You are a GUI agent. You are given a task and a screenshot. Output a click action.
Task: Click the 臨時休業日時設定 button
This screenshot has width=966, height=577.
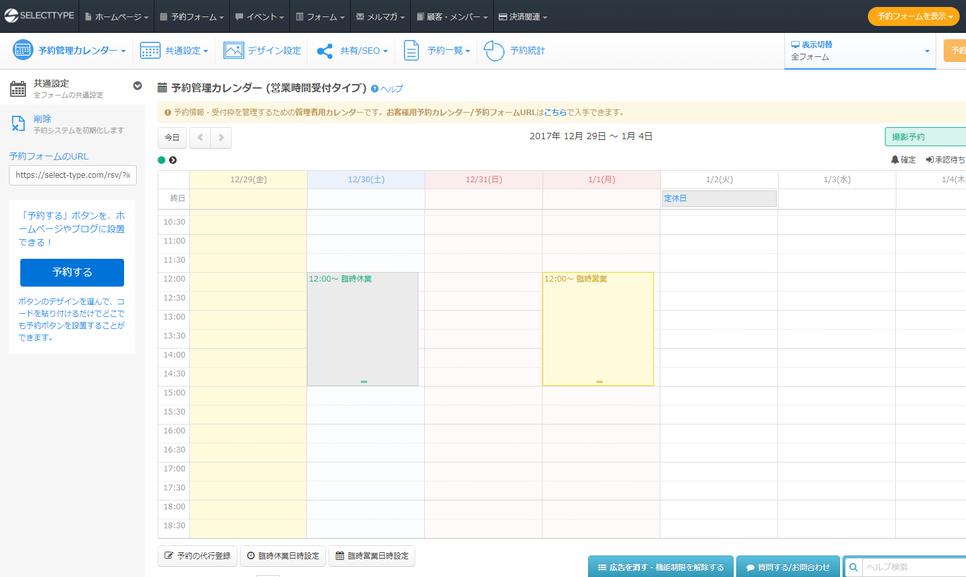click(283, 555)
